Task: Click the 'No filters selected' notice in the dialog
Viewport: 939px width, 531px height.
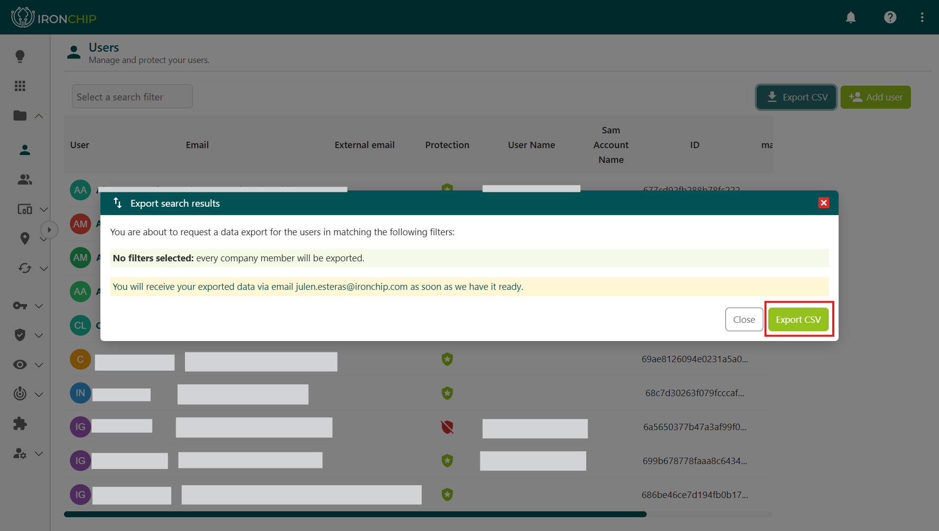Action: pyautogui.click(x=469, y=258)
